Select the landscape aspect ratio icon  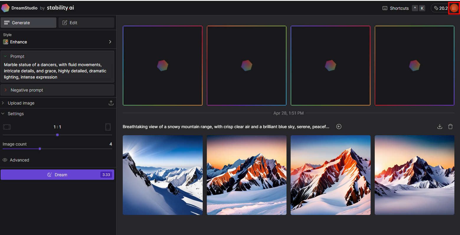tap(7, 127)
